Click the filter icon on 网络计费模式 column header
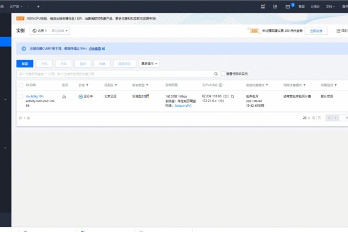Image resolution: width=348 pixels, height=232 pixels. (x=304, y=85)
